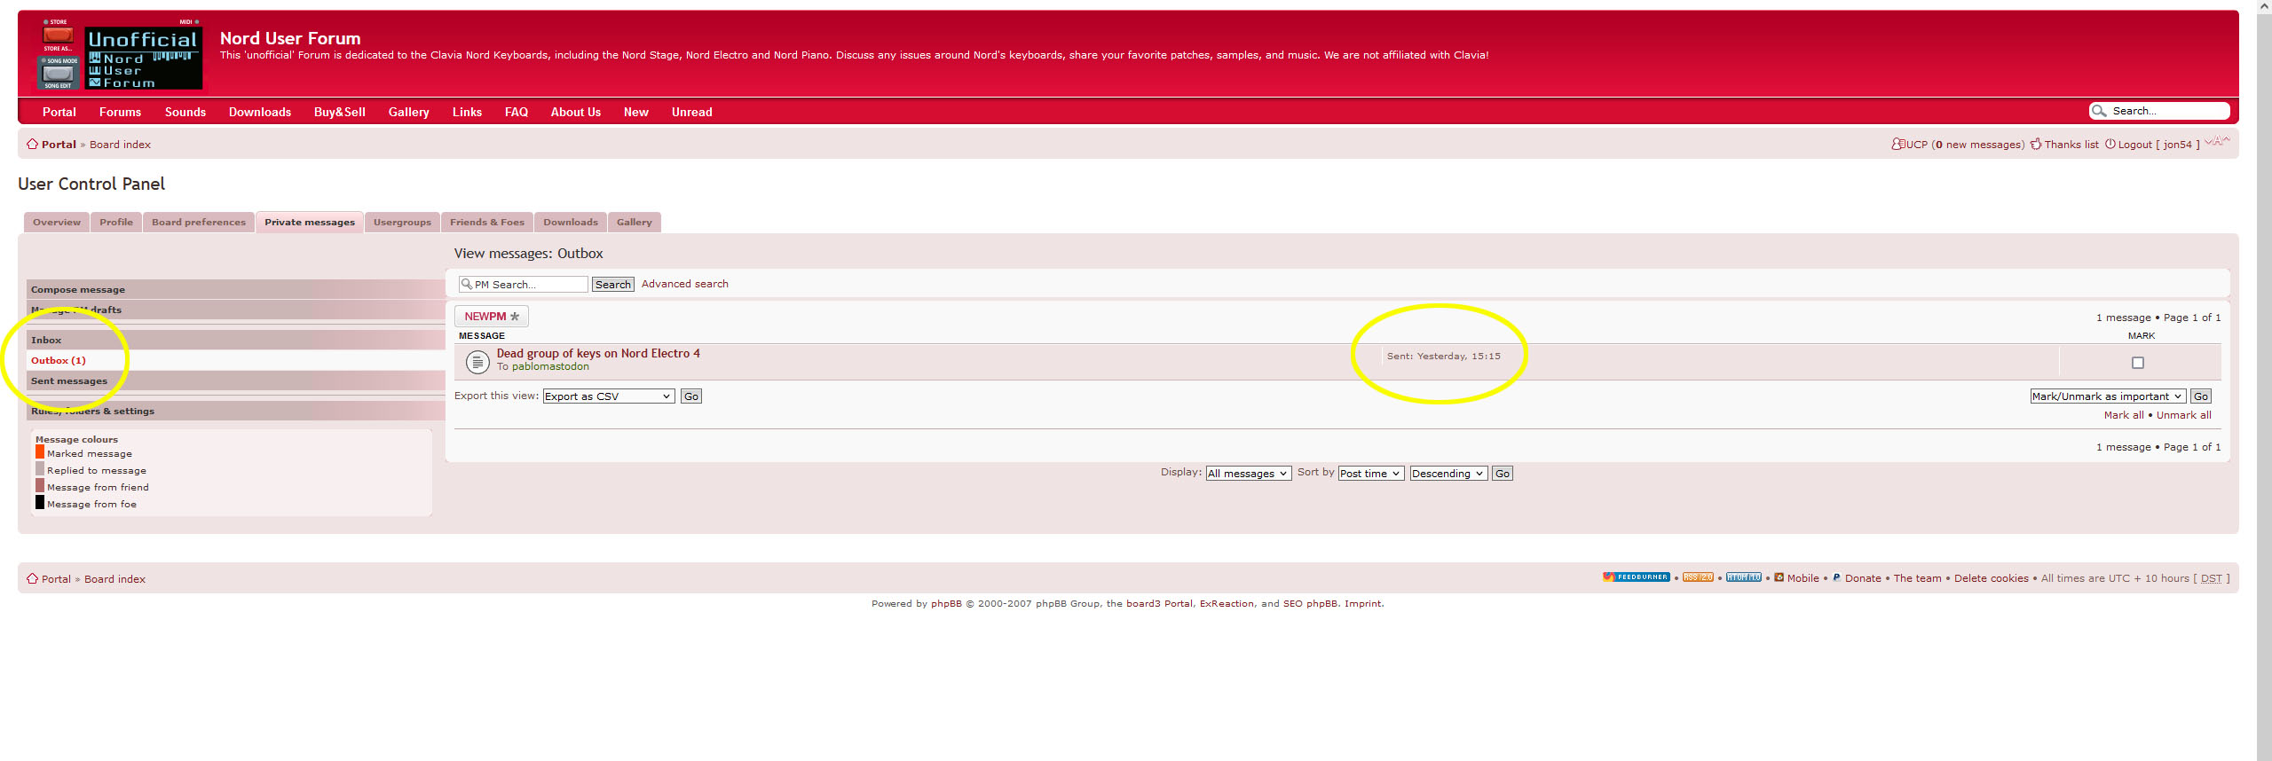Open the Post time sort dropdown
Image resolution: width=2272 pixels, height=761 pixels.
1371,474
